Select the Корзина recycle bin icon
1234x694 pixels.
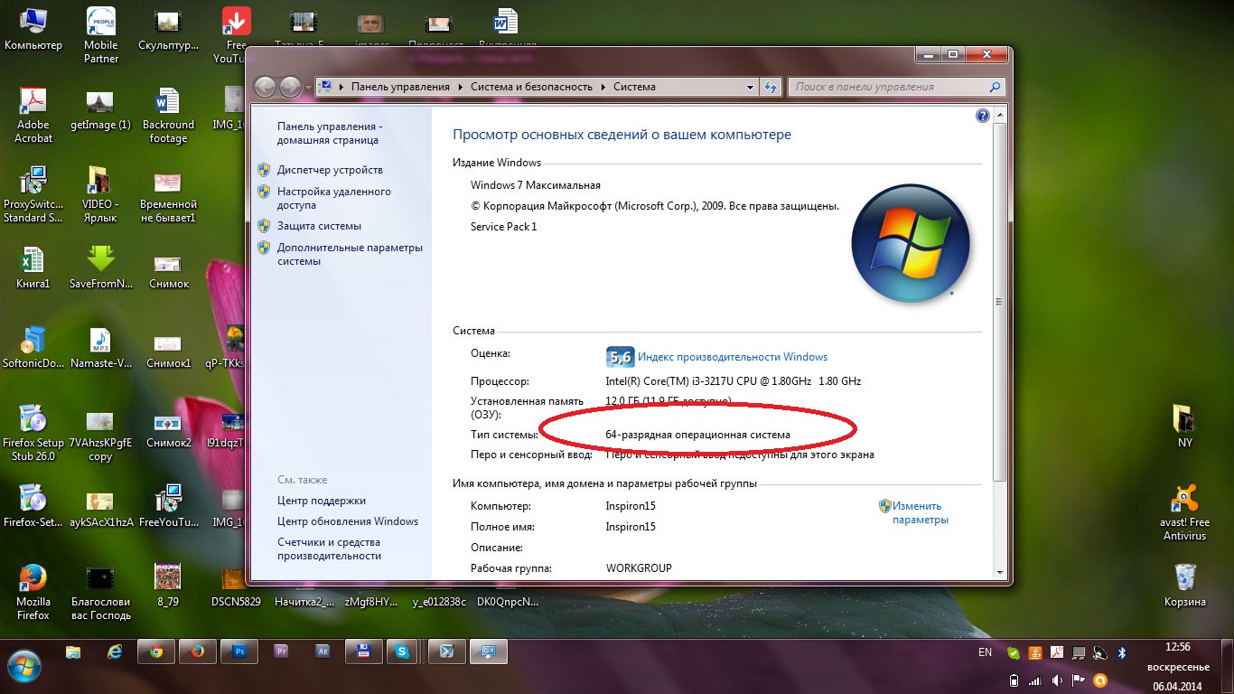click(1184, 585)
